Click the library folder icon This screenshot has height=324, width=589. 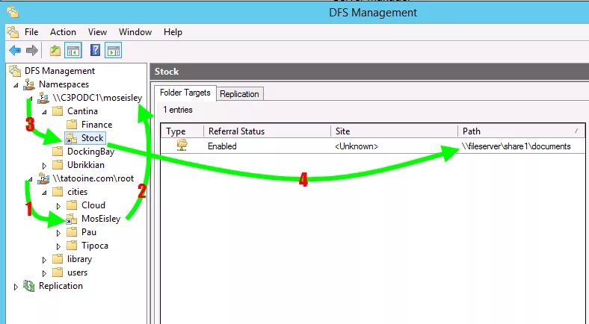point(58,259)
